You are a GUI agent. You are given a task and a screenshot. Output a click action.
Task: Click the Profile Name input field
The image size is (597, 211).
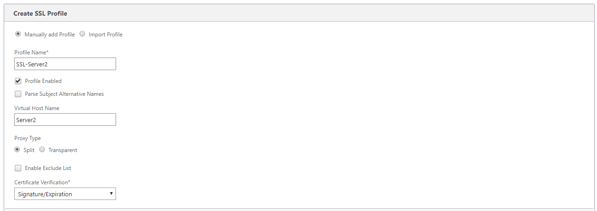65,64
